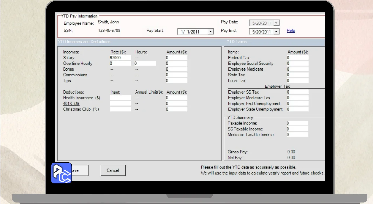Select the Salary rate field
This screenshot has height=204, width=373.
tap(120, 58)
